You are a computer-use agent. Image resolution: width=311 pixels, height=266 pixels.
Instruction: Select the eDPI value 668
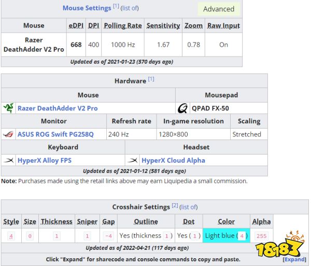[76, 45]
